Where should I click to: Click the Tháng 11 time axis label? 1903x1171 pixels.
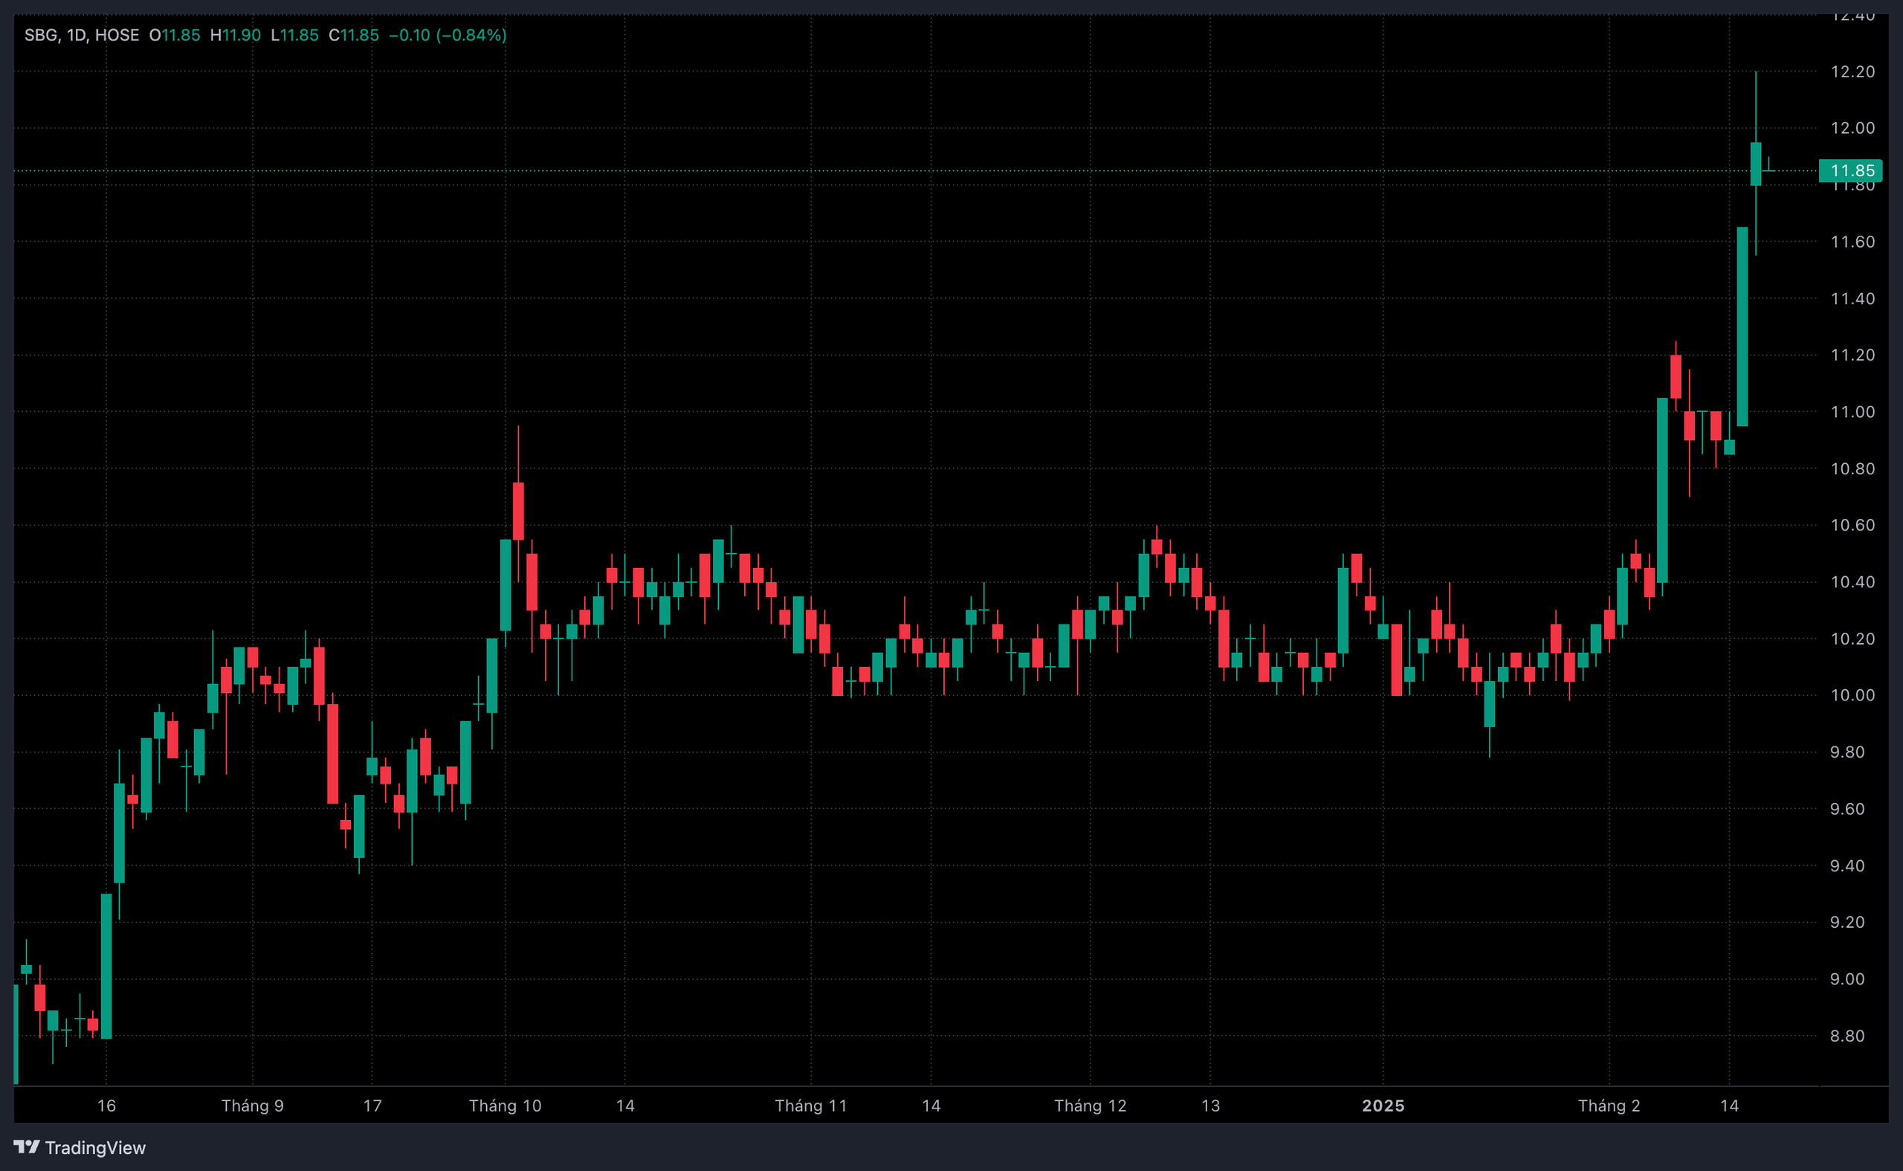810,1105
